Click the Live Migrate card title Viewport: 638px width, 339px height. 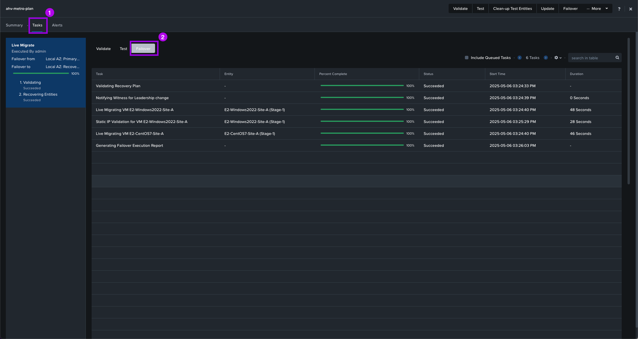pyautogui.click(x=23, y=45)
